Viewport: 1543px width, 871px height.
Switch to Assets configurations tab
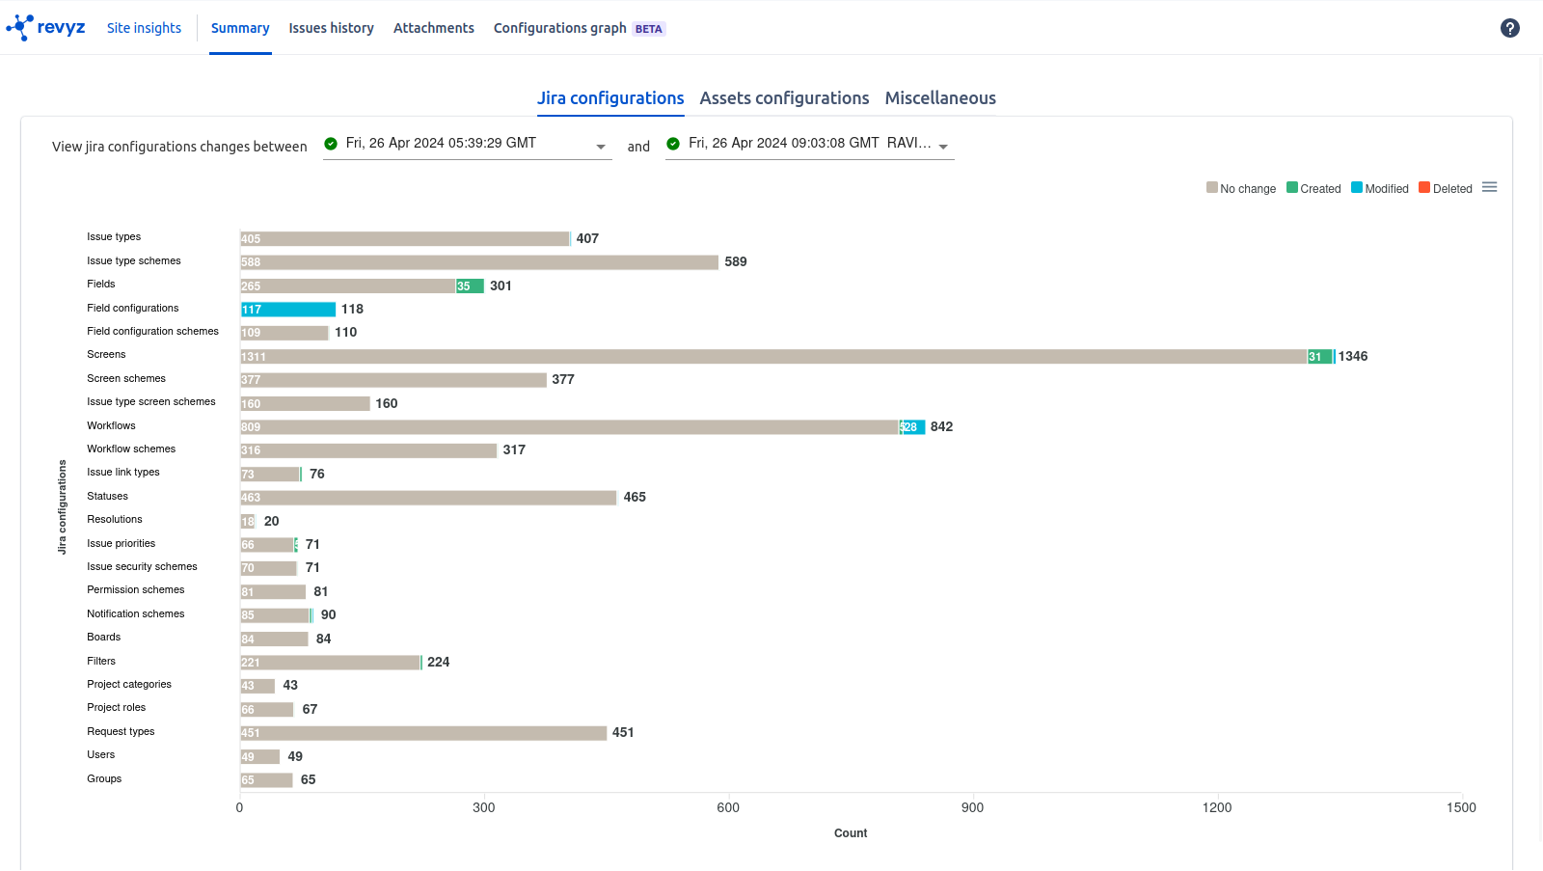[x=784, y=98]
